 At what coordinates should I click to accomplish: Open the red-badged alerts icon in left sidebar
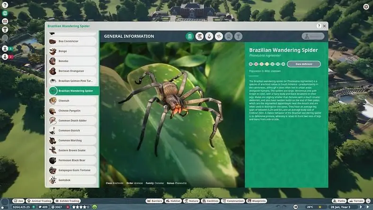coord(5,57)
